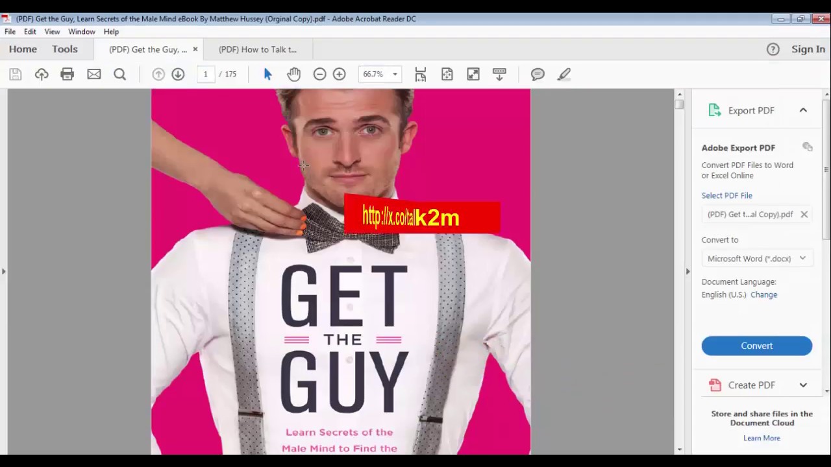Viewport: 831px width, 467px height.
Task: Open the Find text magnifier icon
Action: (x=120, y=75)
